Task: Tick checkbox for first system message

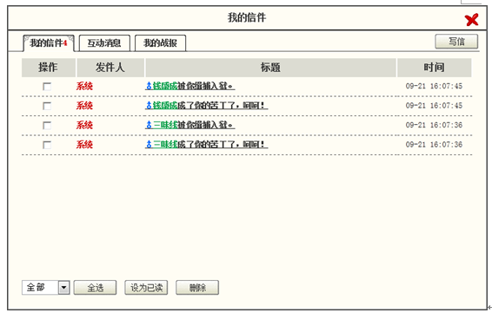Action: (47, 87)
